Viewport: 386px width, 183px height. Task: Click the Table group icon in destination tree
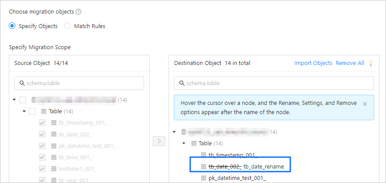(194, 144)
